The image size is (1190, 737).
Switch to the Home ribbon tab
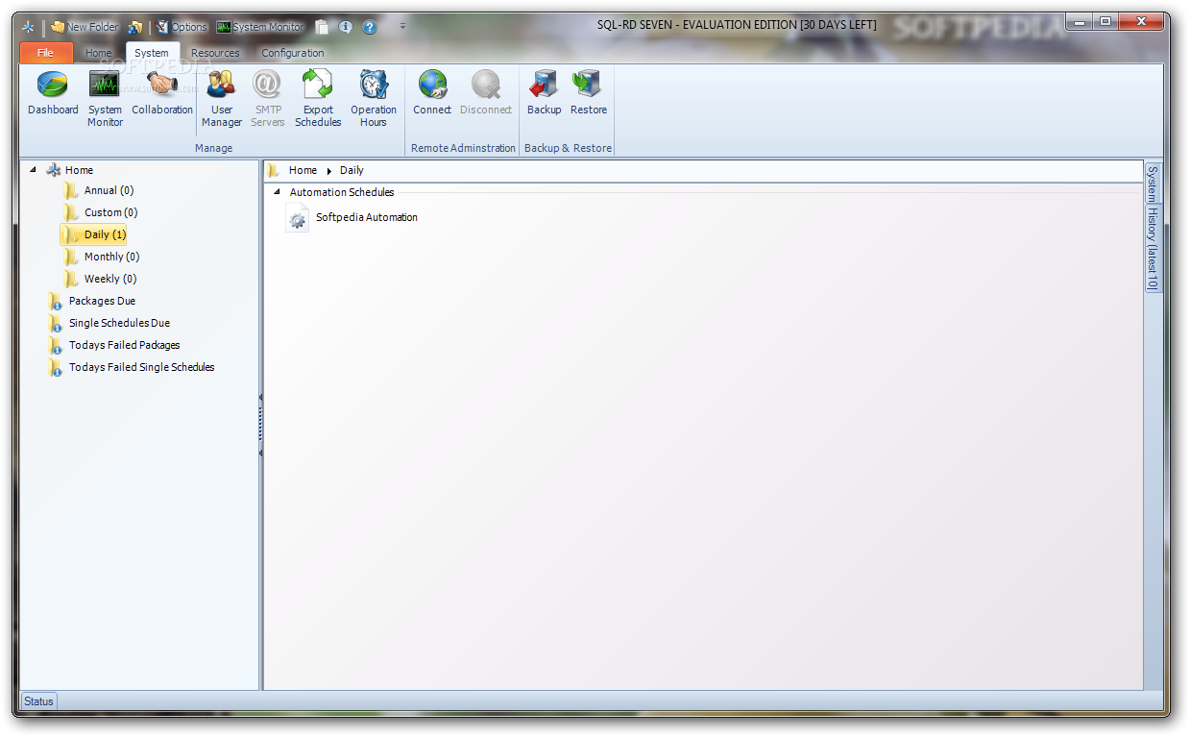tap(98, 53)
